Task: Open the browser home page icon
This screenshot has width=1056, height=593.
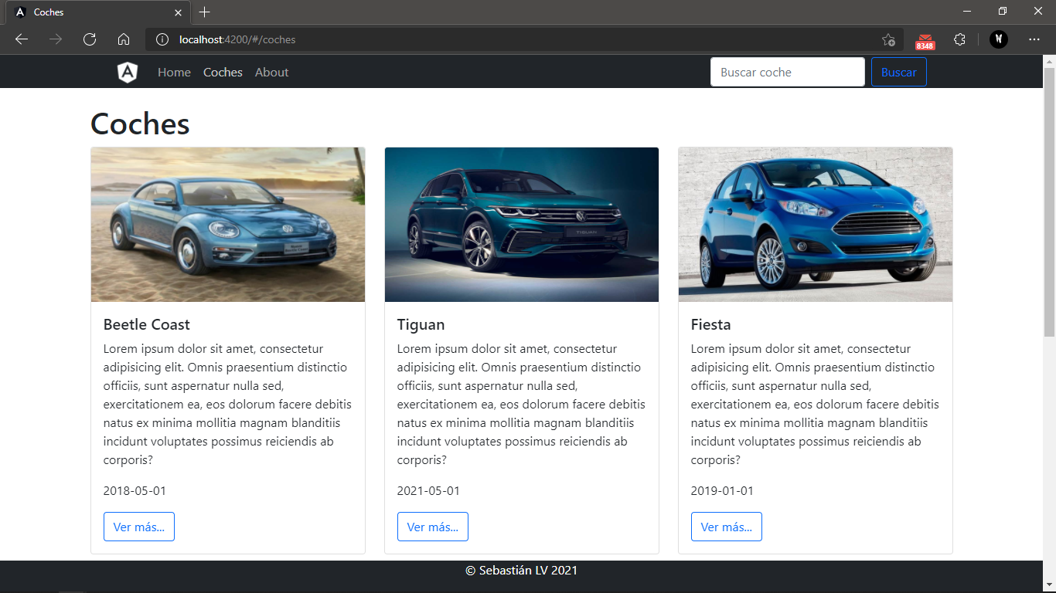Action: (x=124, y=39)
